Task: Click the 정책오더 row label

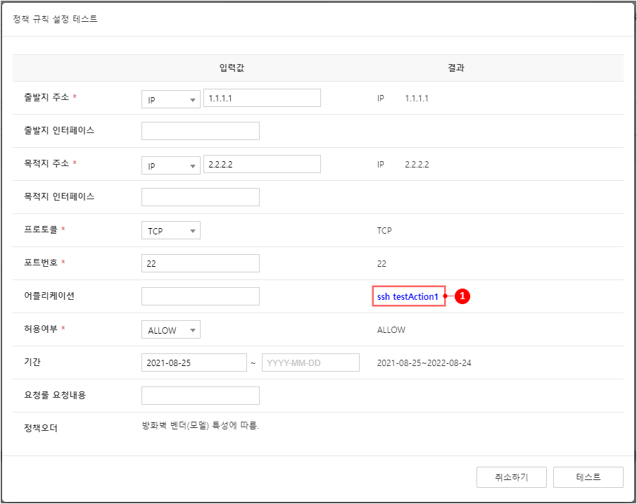Action: 41,428
